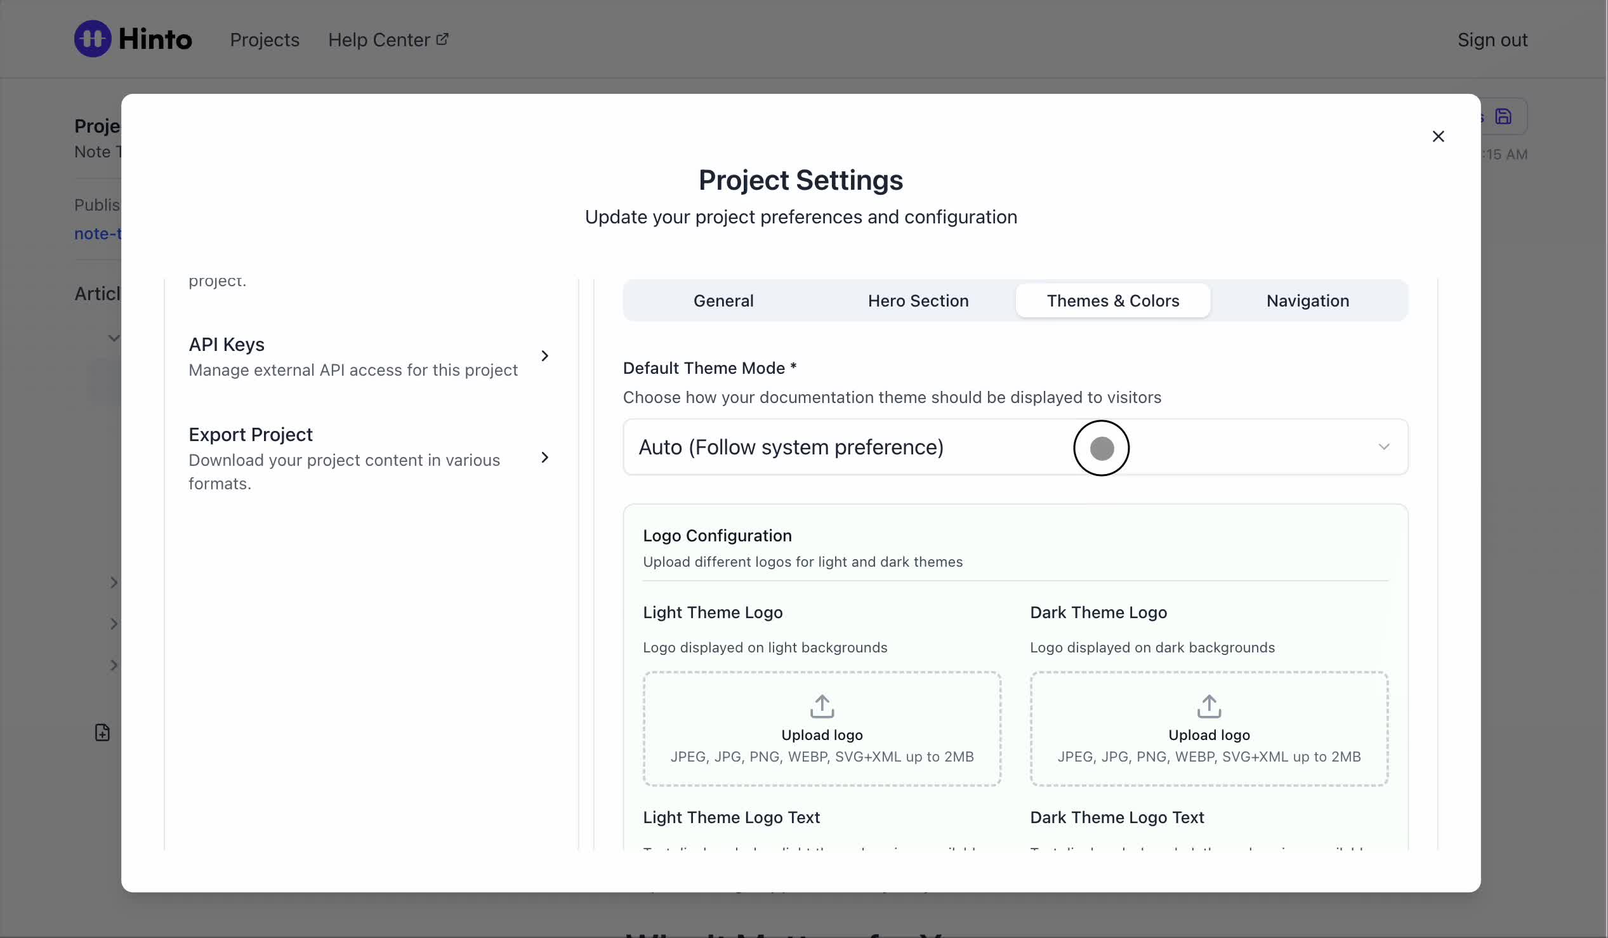Screen dimensions: 1608x938
Task: Open the Default Theme Mode dropdown
Action: pyautogui.click(x=1015, y=447)
